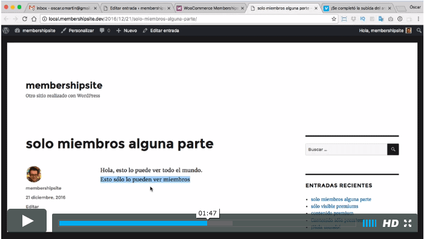Open fullscreen mode for the video

pyautogui.click(x=408, y=223)
